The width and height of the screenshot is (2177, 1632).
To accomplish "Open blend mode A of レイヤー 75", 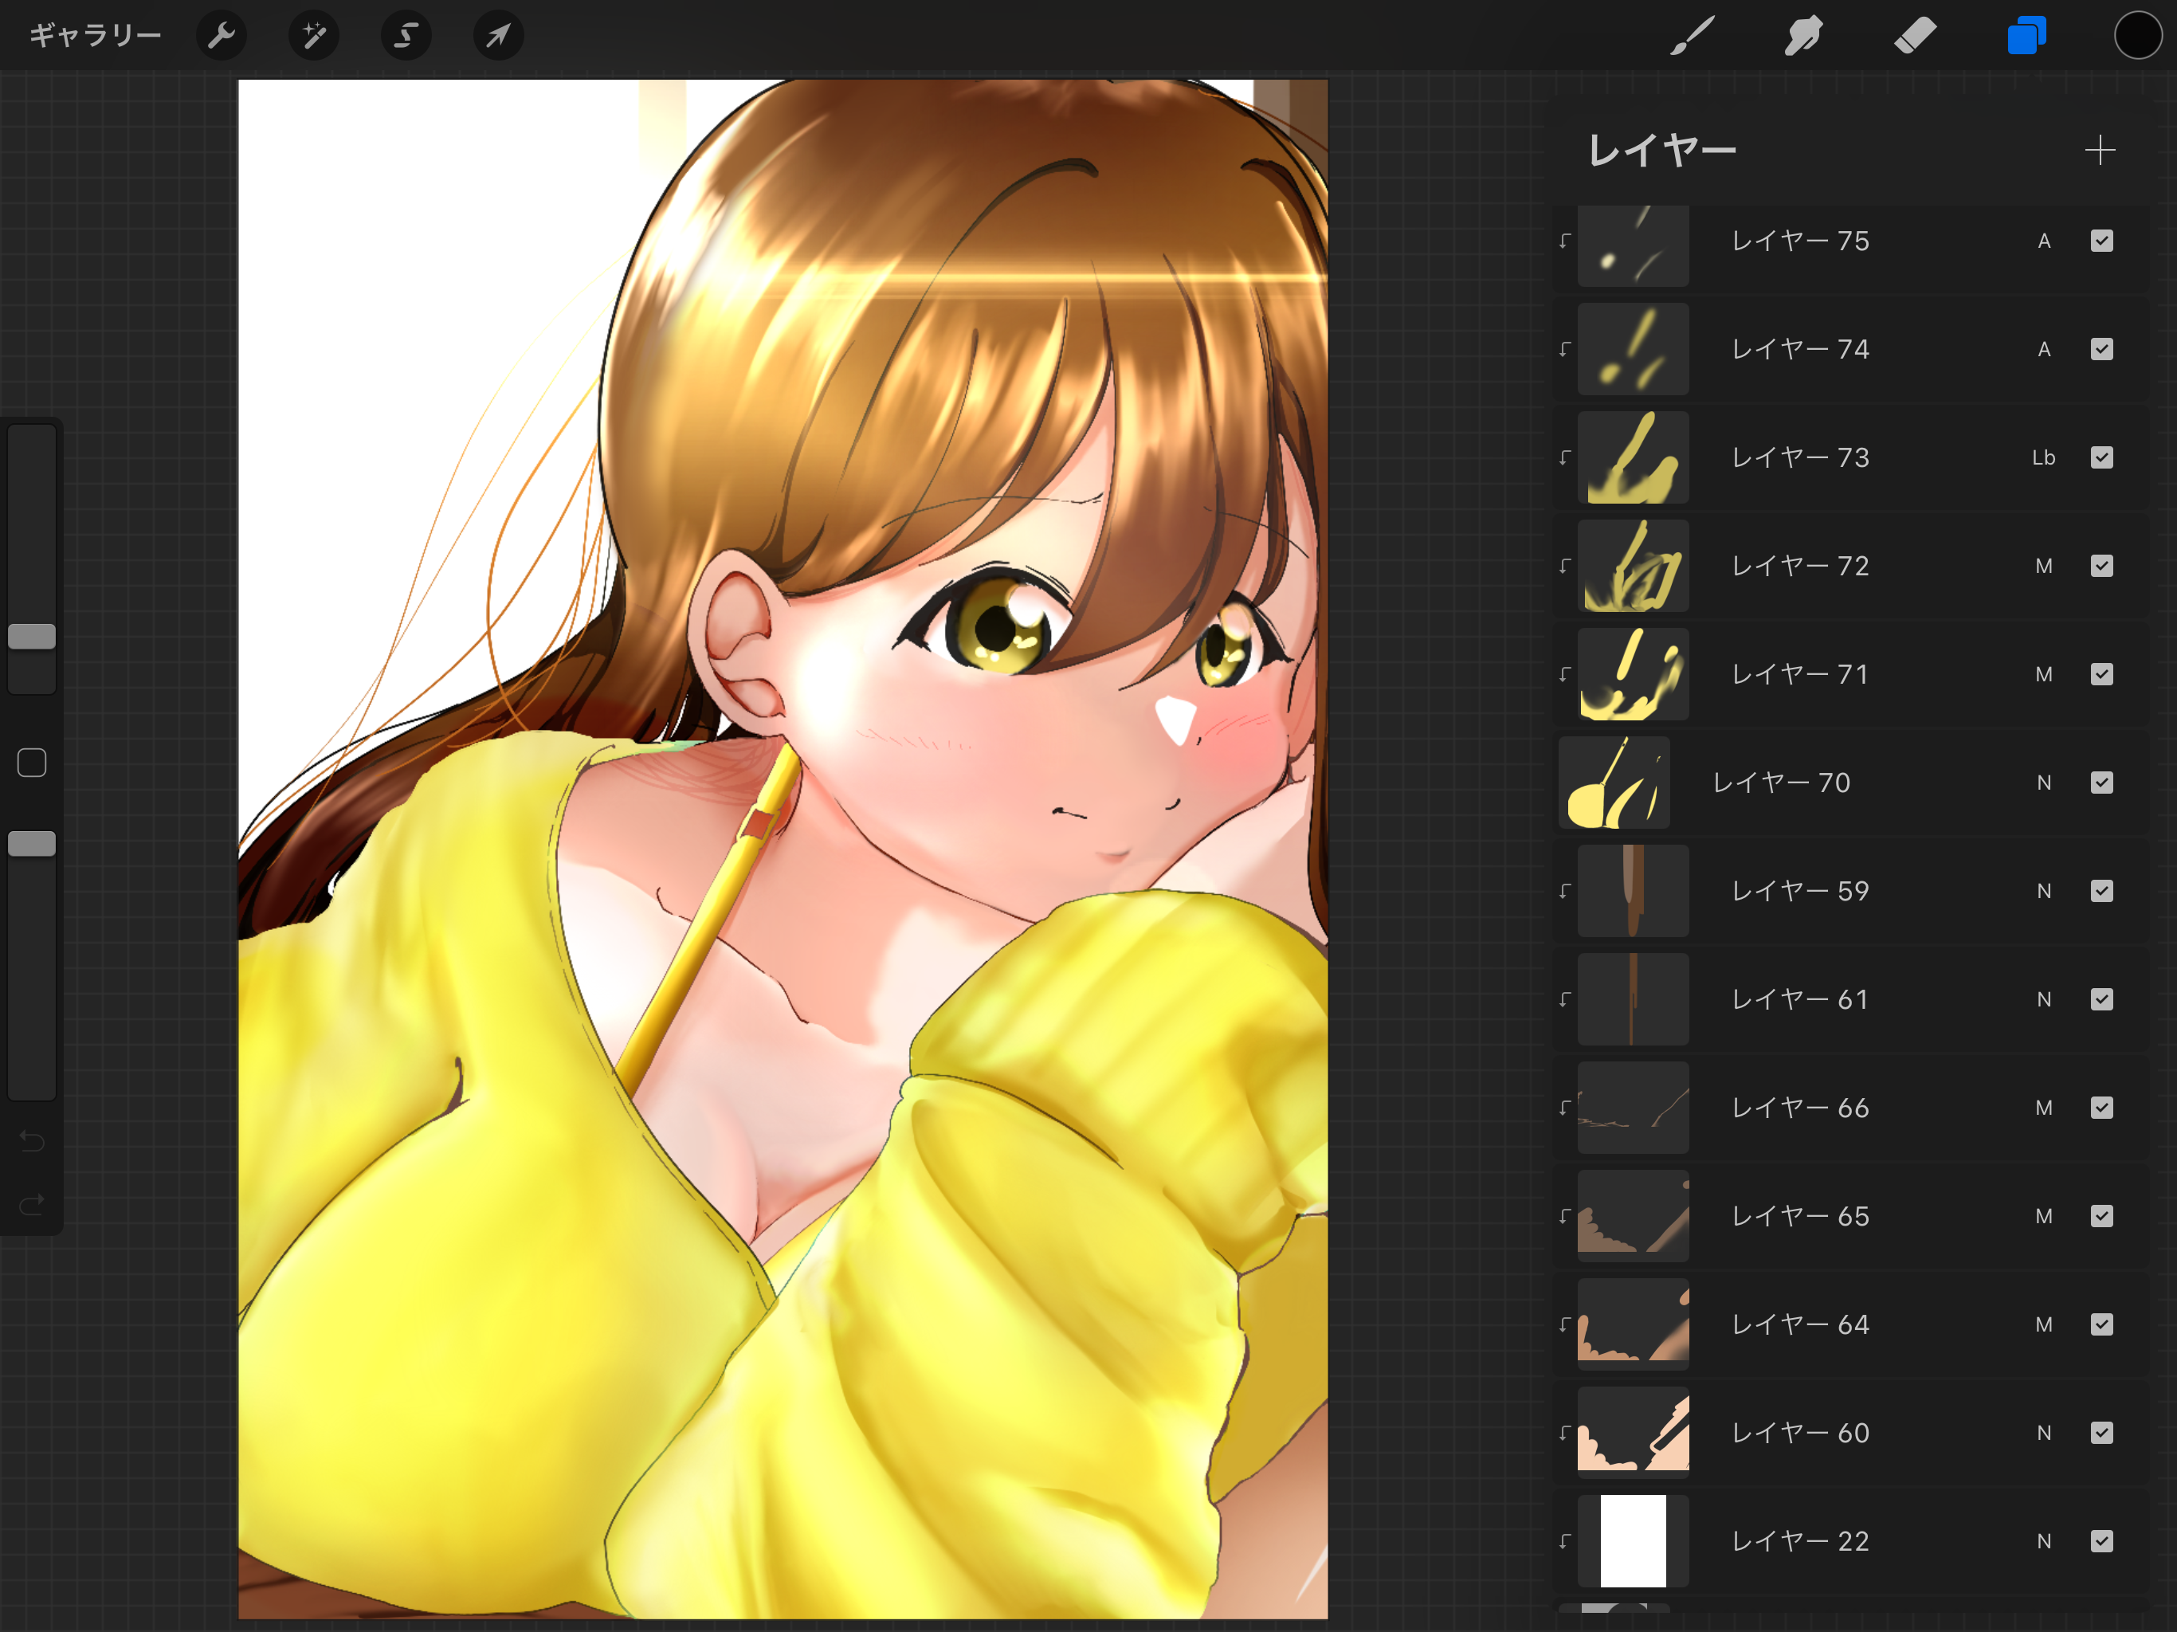I will (2044, 241).
